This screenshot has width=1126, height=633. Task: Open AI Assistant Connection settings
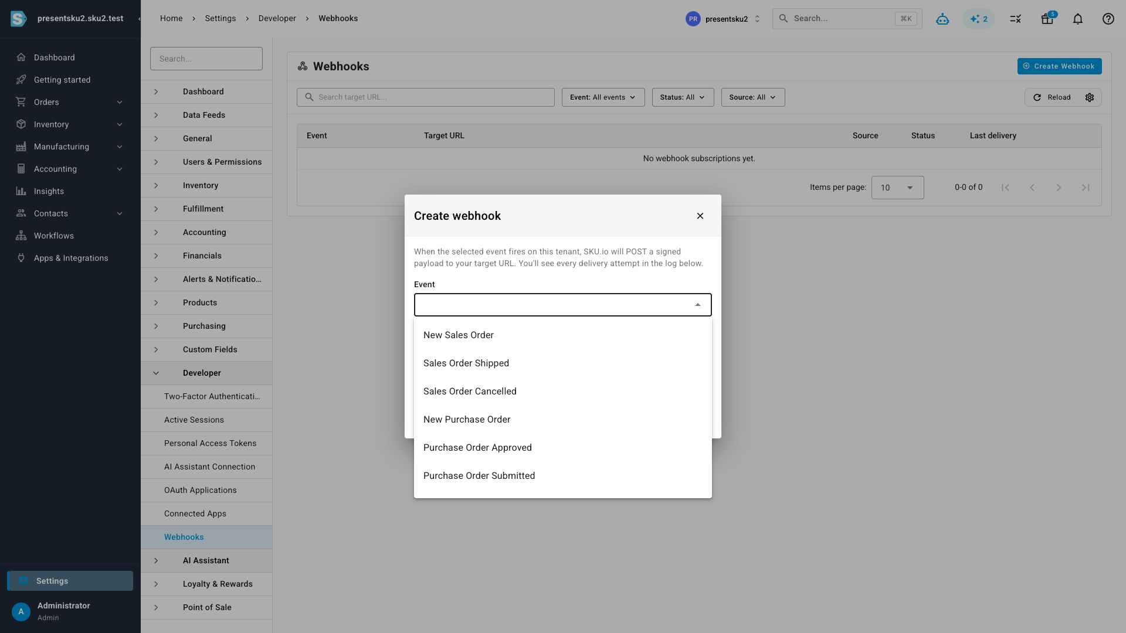(206, 467)
